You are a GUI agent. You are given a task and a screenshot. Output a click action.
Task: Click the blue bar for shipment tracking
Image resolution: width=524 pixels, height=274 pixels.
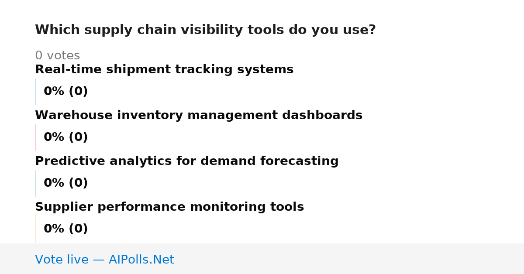click(x=35, y=92)
